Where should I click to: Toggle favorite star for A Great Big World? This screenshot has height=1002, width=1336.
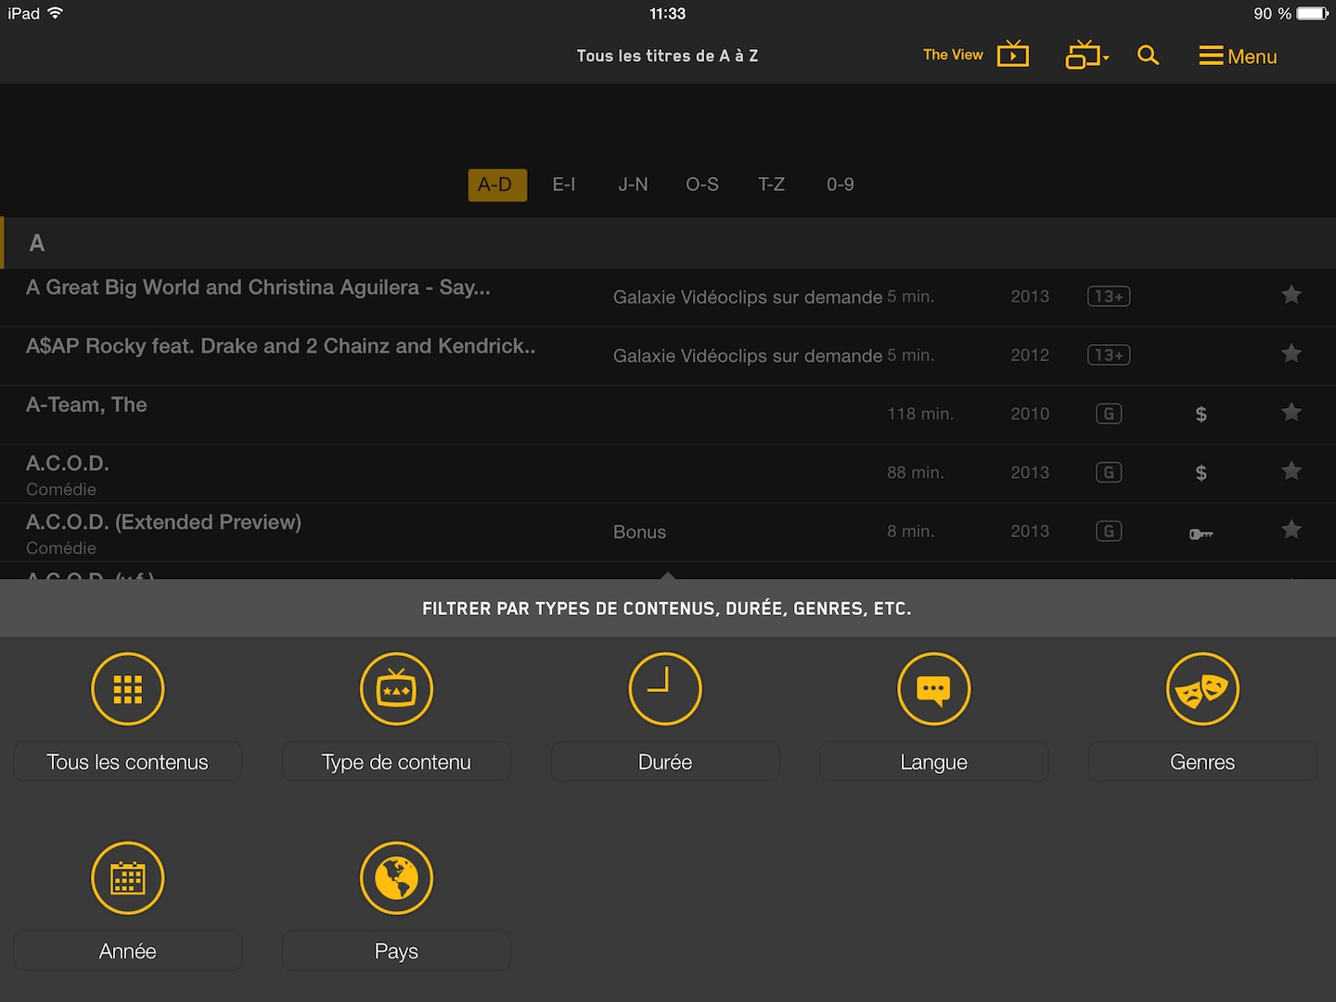point(1291,296)
